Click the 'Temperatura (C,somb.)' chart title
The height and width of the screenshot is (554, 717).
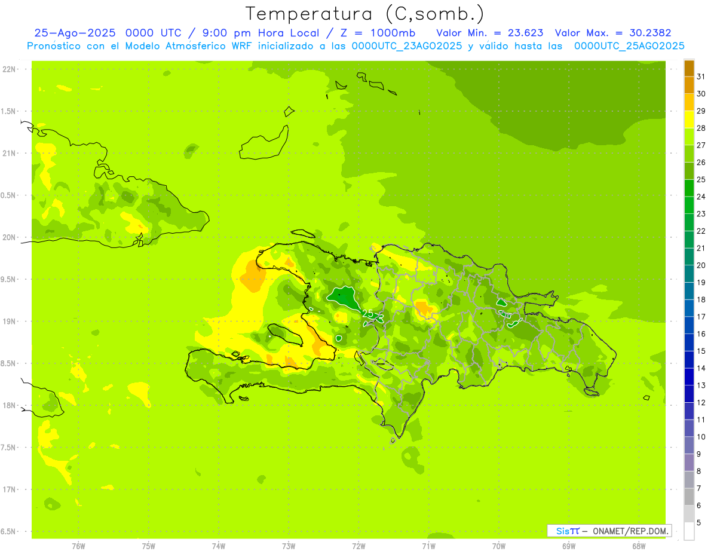pos(364,14)
